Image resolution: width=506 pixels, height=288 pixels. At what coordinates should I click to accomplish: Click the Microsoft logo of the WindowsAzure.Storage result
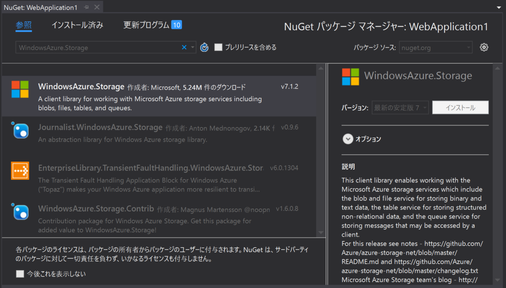pos(20,89)
